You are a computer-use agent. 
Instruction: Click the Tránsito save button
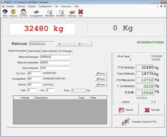point(126,110)
